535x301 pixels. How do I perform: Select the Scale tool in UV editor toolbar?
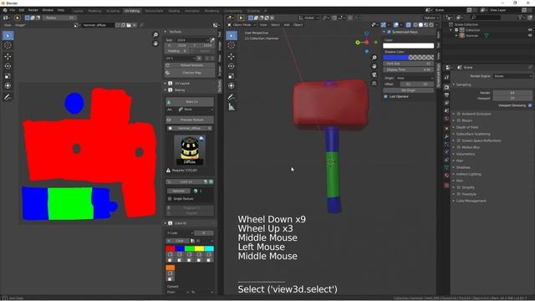[8, 76]
